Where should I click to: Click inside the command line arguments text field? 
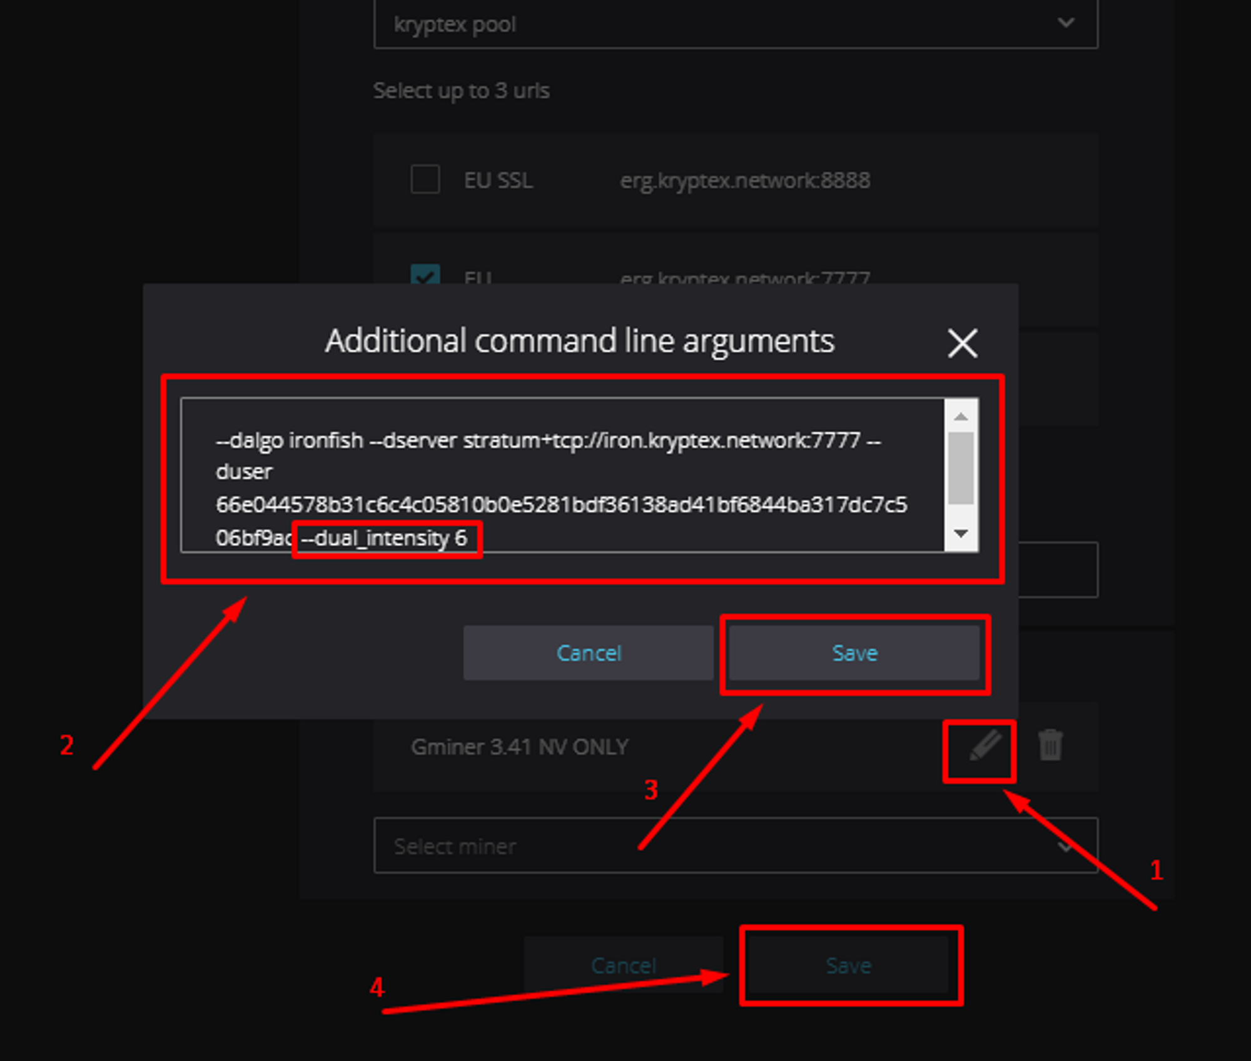[563, 475]
